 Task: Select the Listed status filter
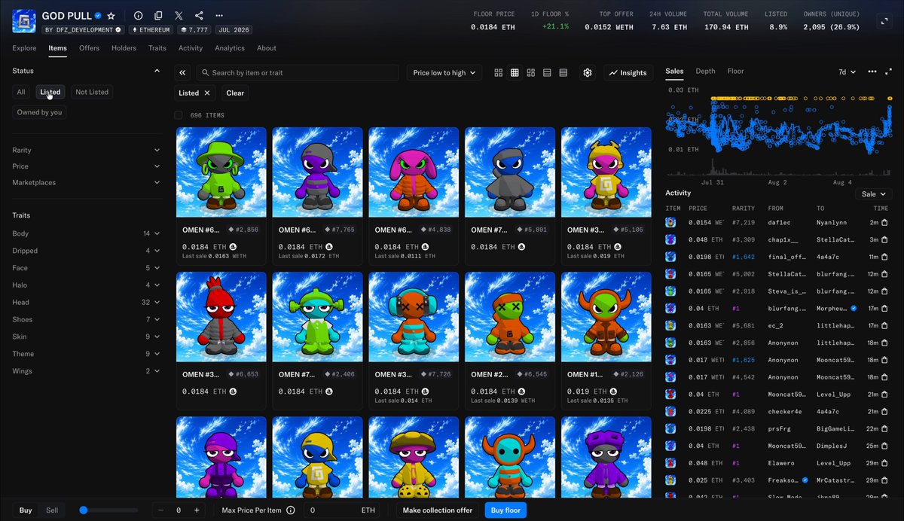(50, 92)
